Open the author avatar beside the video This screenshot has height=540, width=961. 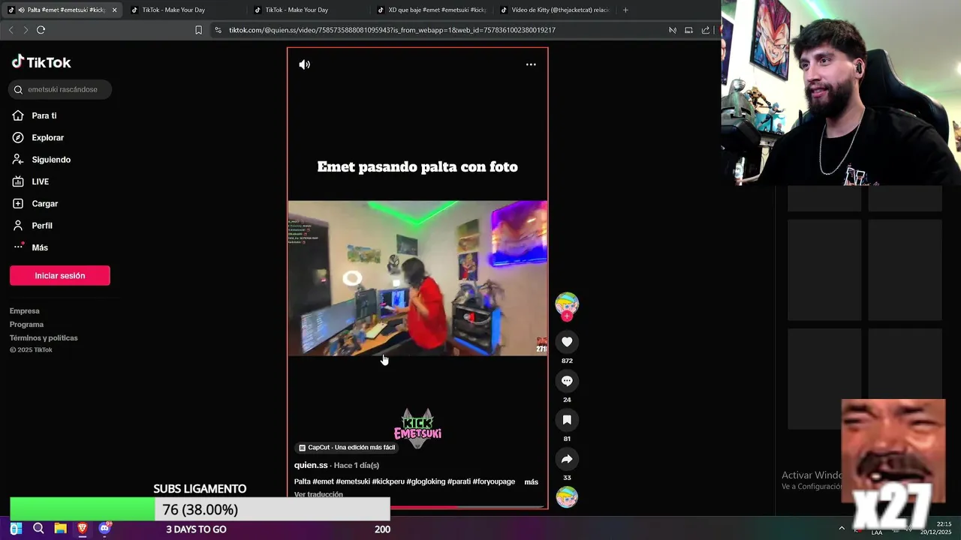[567, 303]
